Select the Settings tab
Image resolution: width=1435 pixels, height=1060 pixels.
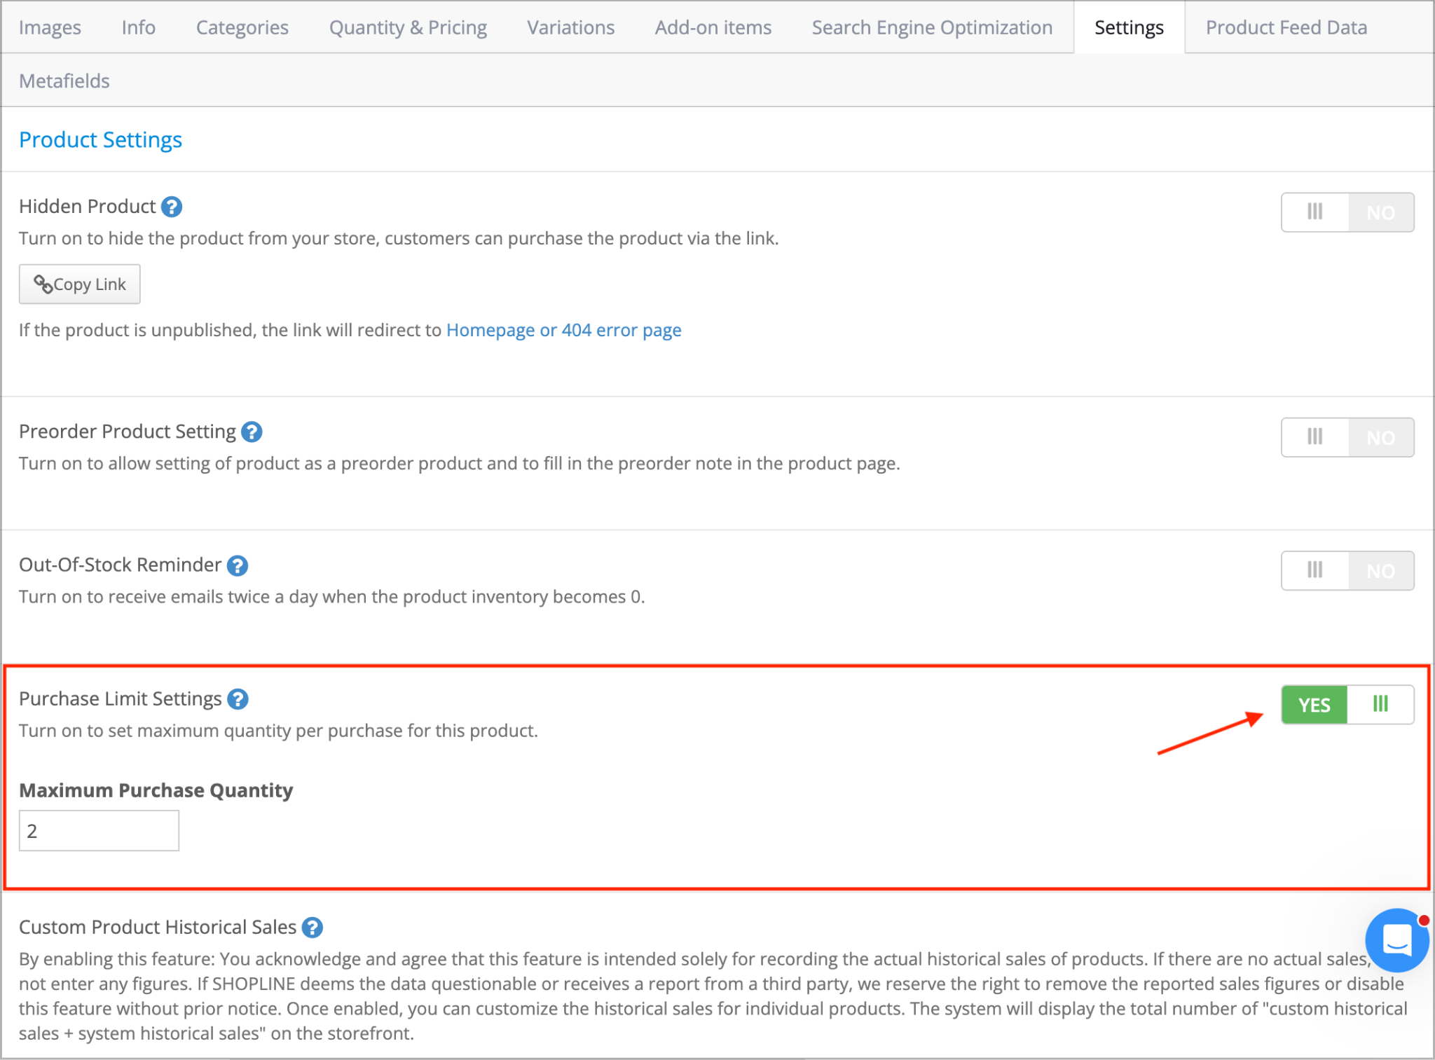coord(1129,27)
